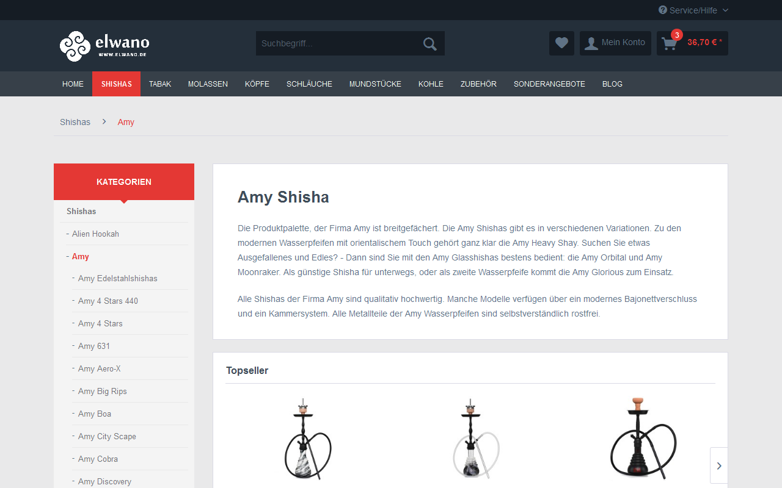Click the search magnifier icon

tap(430, 44)
